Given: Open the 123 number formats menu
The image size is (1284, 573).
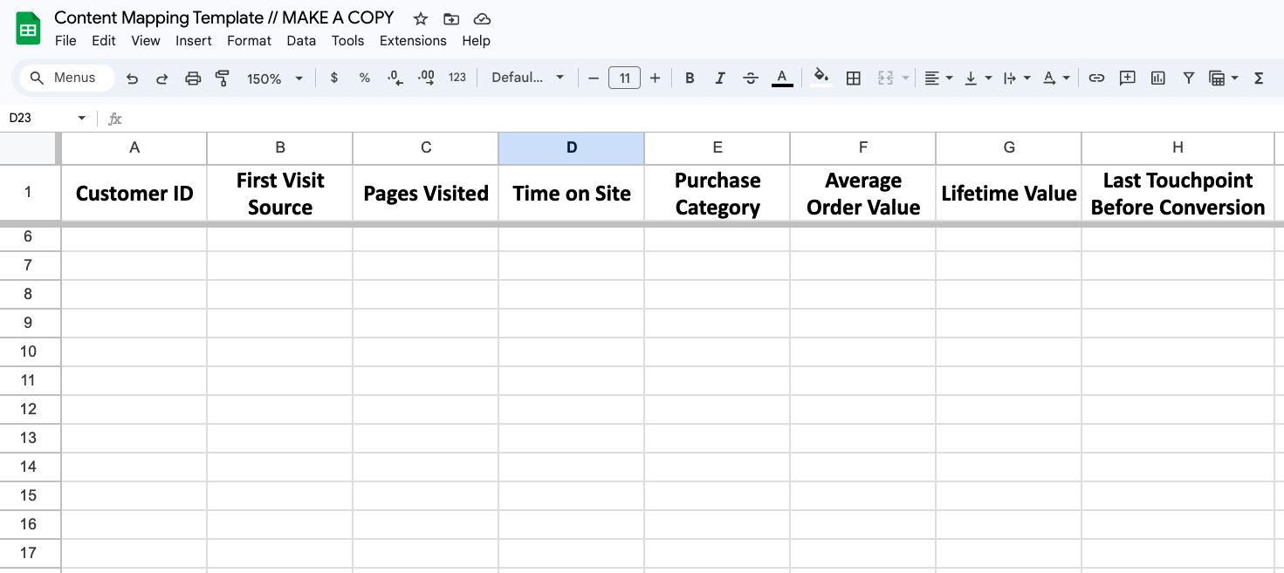Looking at the screenshot, I should 457,78.
